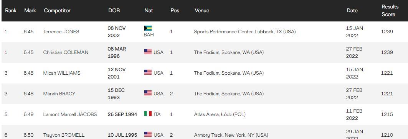Sort by the Mark column header

click(30, 11)
